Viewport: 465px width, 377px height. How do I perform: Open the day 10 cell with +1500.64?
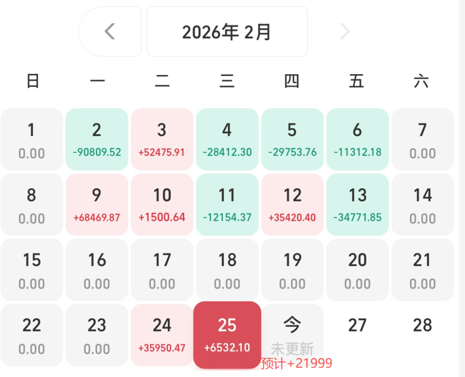(162, 205)
